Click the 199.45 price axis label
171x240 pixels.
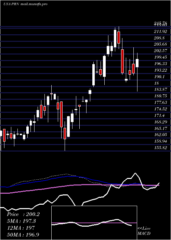pyautogui.click(x=160, y=57)
